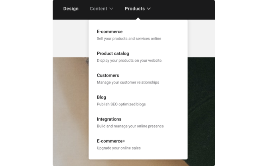268x166 pixels.
Task: Expand the chevron next to Content
Action: pos(111,9)
